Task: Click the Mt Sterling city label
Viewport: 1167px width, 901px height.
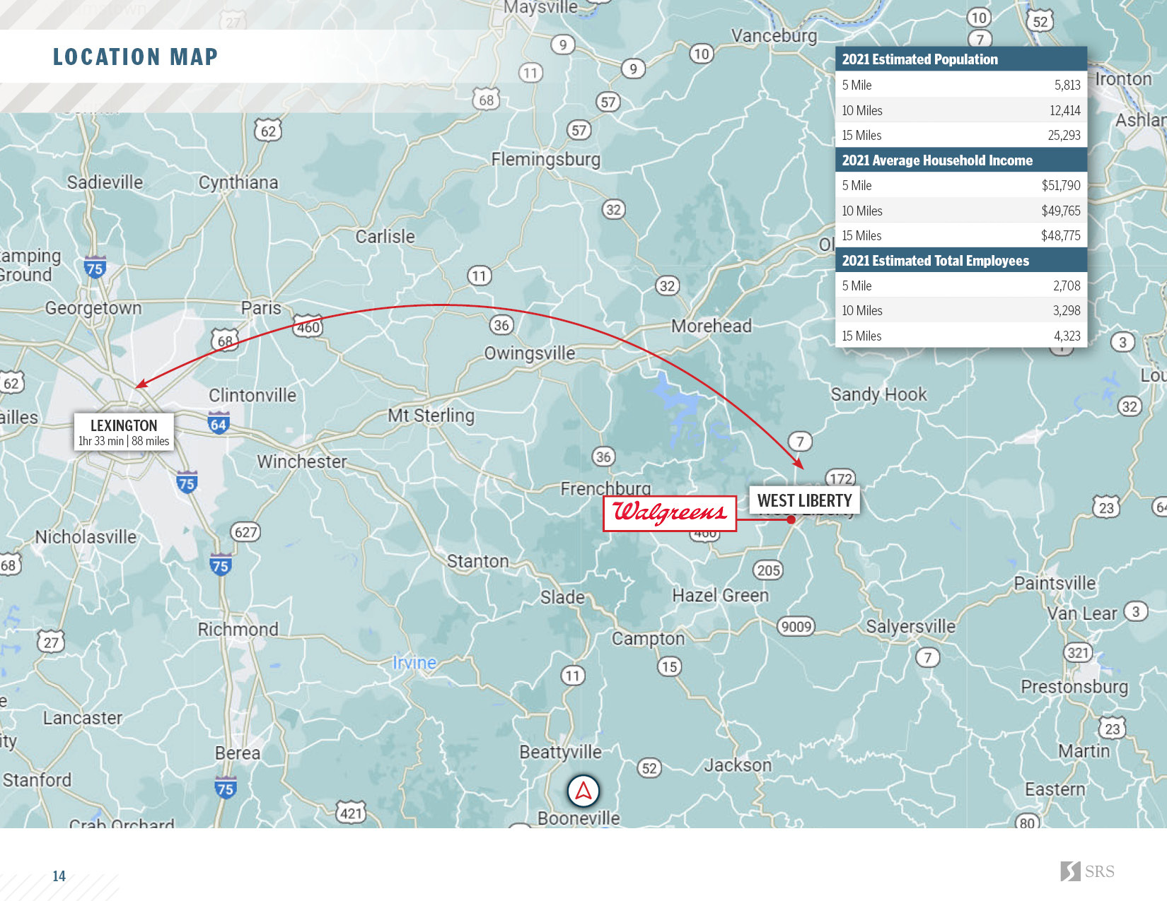Action: click(431, 416)
